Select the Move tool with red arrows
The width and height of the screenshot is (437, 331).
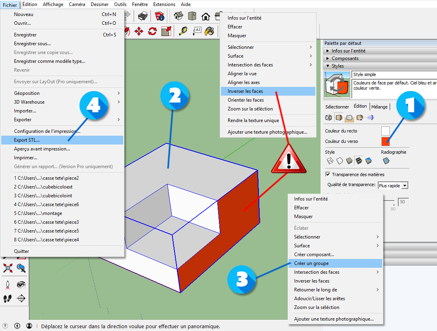[139, 31]
